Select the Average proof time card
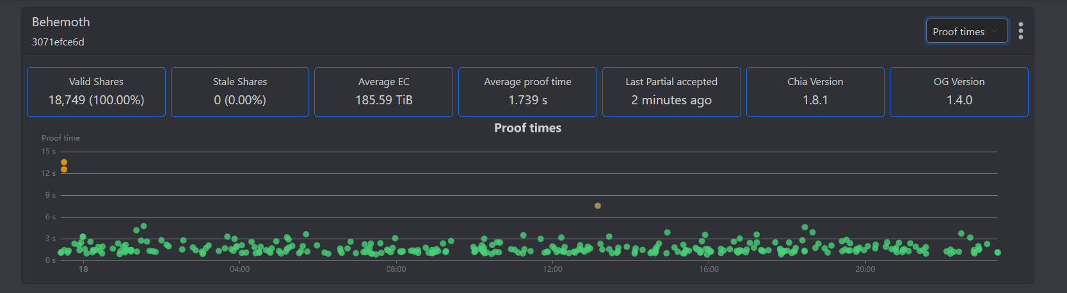Viewport: 1067px width, 293px height. point(527,92)
